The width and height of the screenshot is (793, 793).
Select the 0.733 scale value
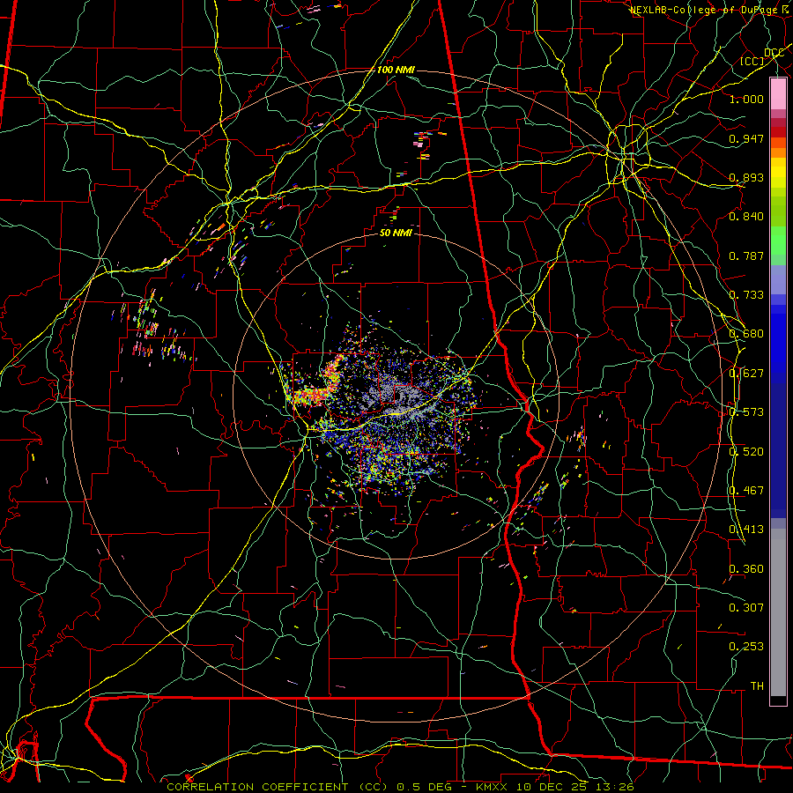[746, 295]
